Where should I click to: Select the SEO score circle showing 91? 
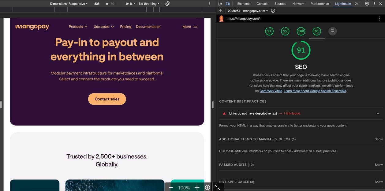[317, 31]
